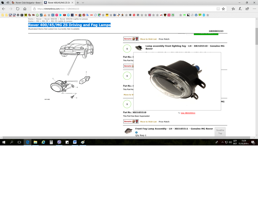Click the Lamp assembly XBJ105510 small thumbnail
258x207 pixels.
[x=138, y=48]
